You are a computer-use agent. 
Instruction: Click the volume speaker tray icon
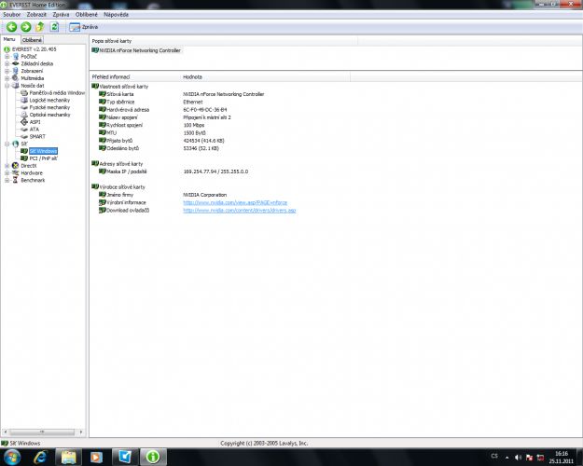518,458
